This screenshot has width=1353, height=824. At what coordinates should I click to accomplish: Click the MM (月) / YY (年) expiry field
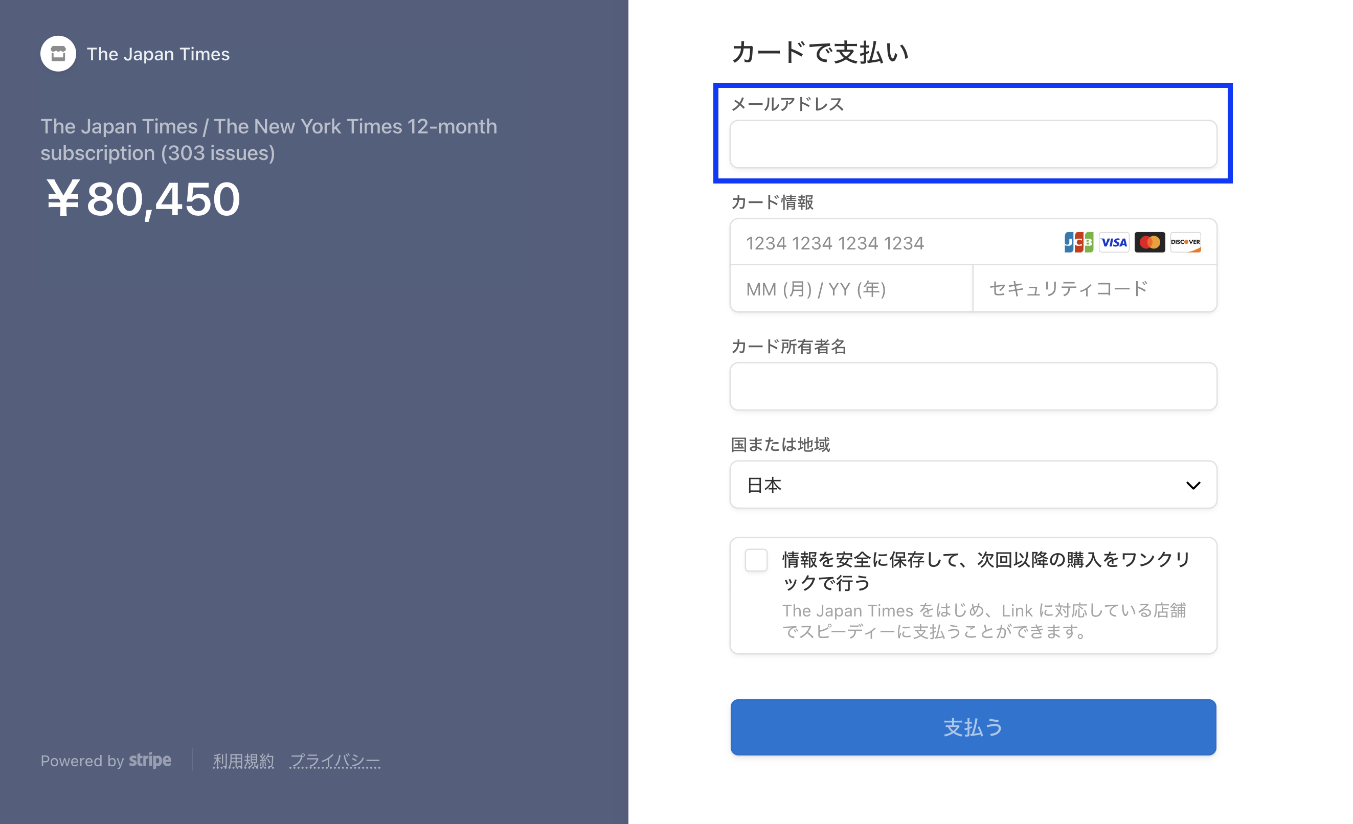tap(851, 289)
